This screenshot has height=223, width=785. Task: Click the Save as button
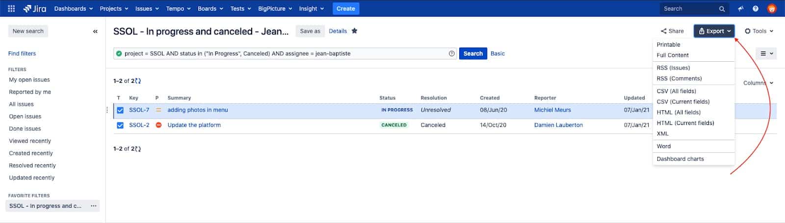pyautogui.click(x=310, y=31)
